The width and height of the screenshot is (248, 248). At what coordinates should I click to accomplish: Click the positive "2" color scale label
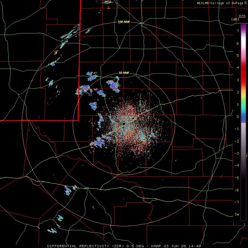point(238,92)
